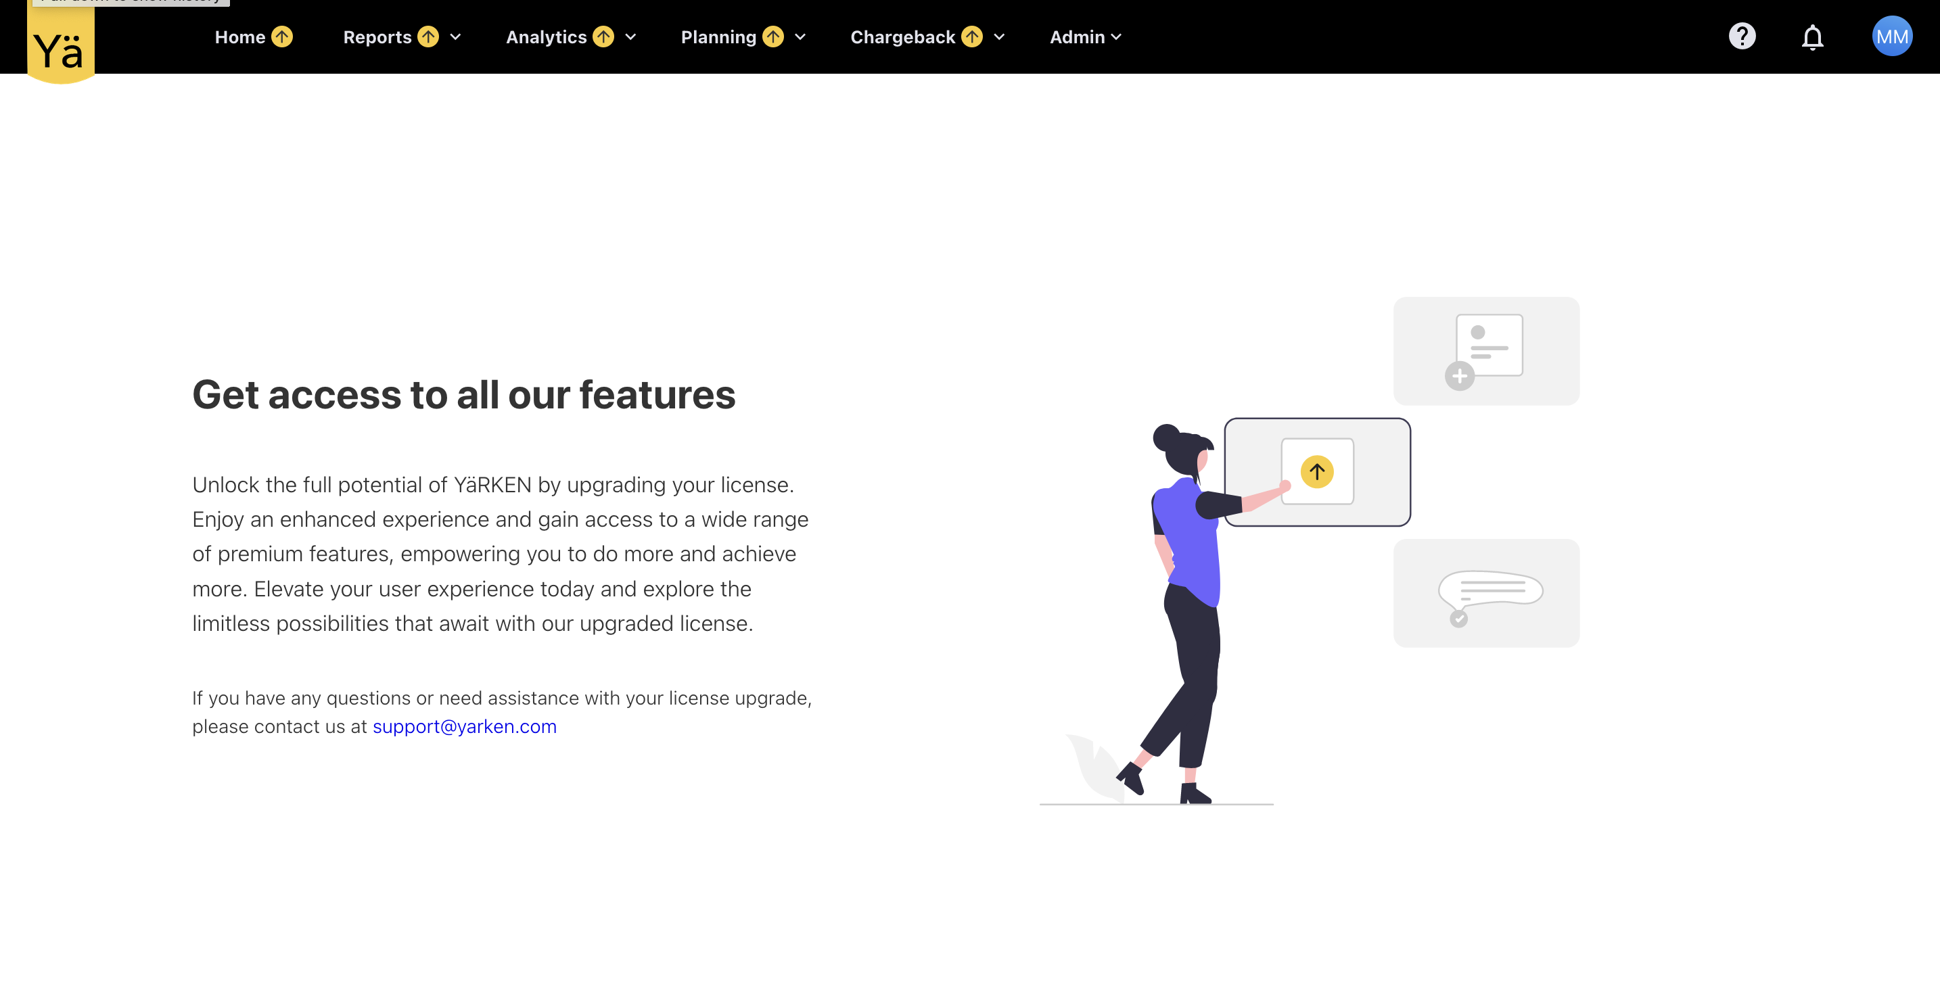Click the support@yarken.com email link

(x=465, y=727)
